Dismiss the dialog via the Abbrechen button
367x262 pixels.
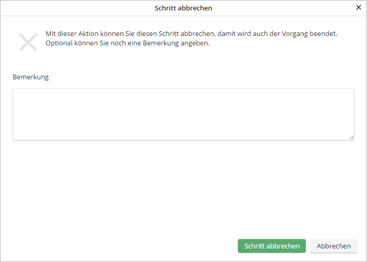coord(334,246)
